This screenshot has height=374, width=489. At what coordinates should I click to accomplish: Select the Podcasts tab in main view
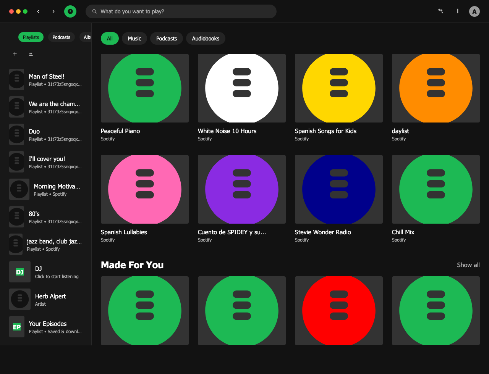pos(167,39)
